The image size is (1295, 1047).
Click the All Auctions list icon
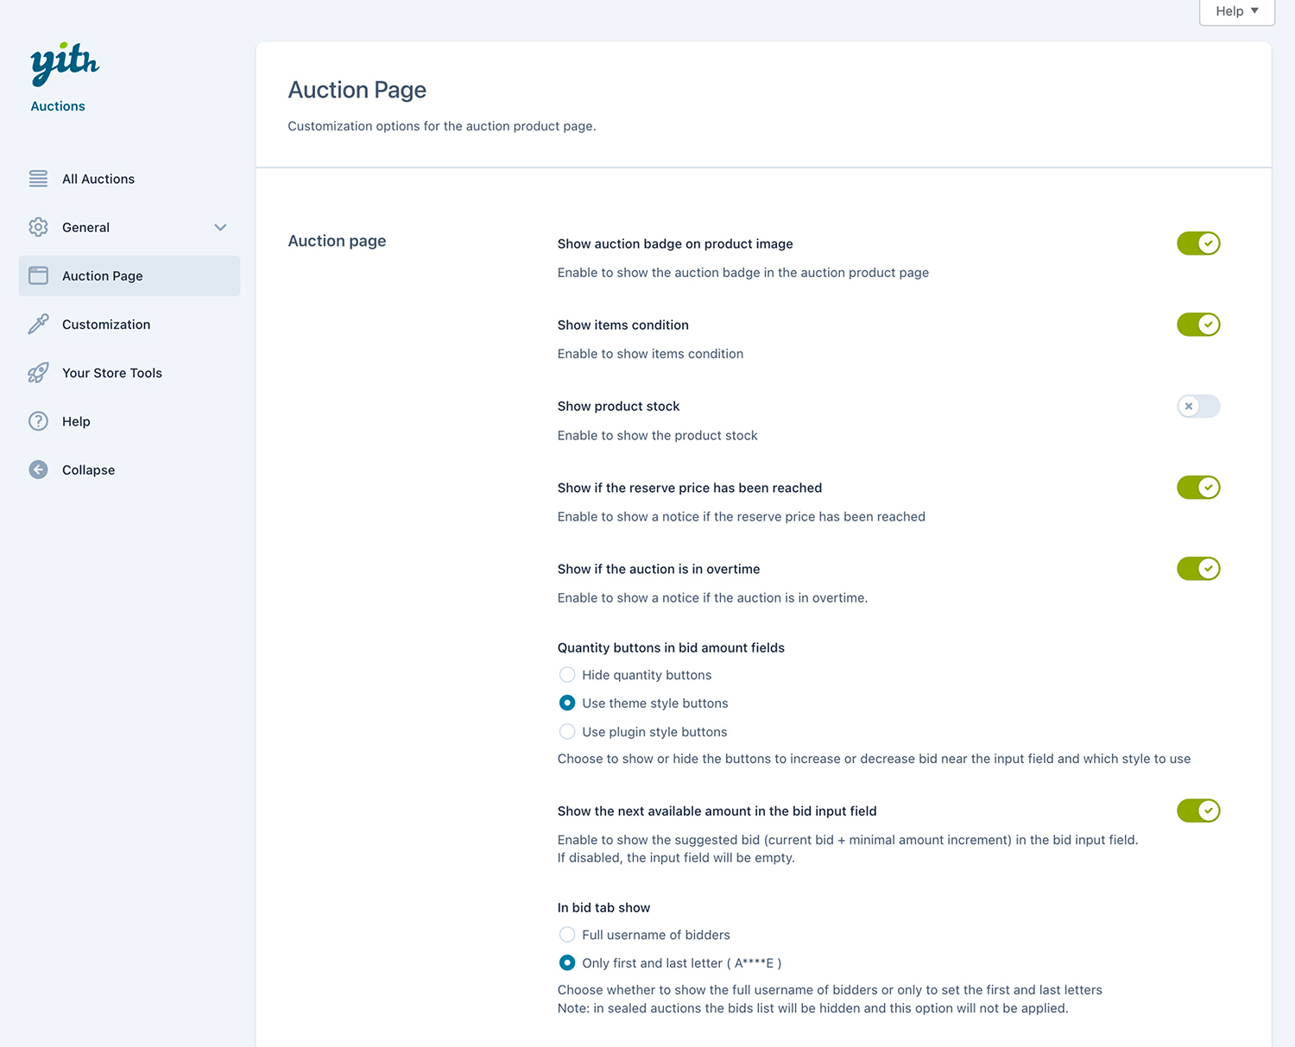click(38, 179)
